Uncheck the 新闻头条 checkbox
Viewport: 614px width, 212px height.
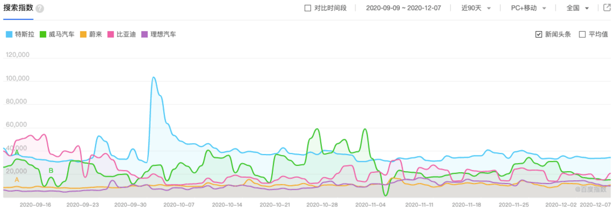[538, 35]
